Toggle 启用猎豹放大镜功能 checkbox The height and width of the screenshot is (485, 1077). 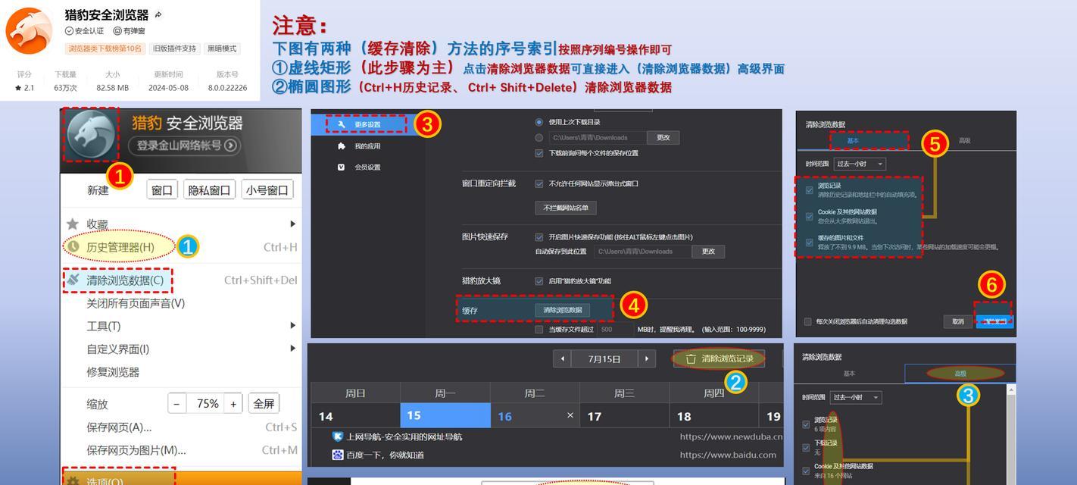click(539, 281)
